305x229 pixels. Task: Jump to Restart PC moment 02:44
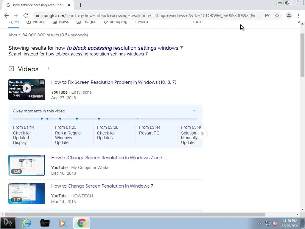150,130
